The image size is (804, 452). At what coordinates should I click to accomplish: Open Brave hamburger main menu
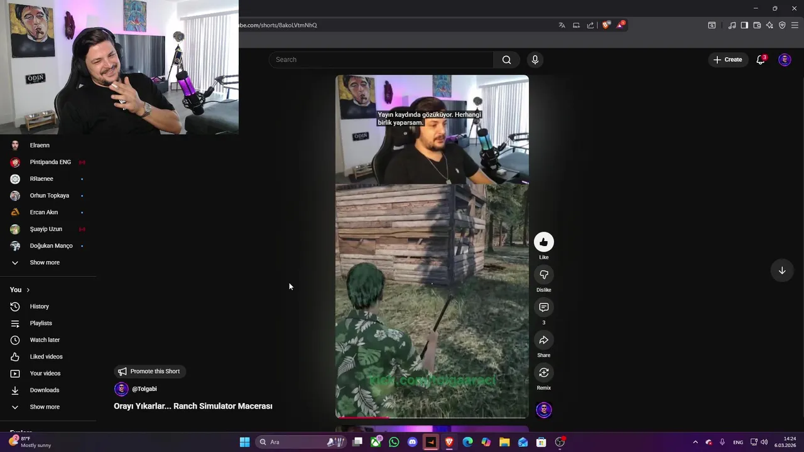[795, 25]
